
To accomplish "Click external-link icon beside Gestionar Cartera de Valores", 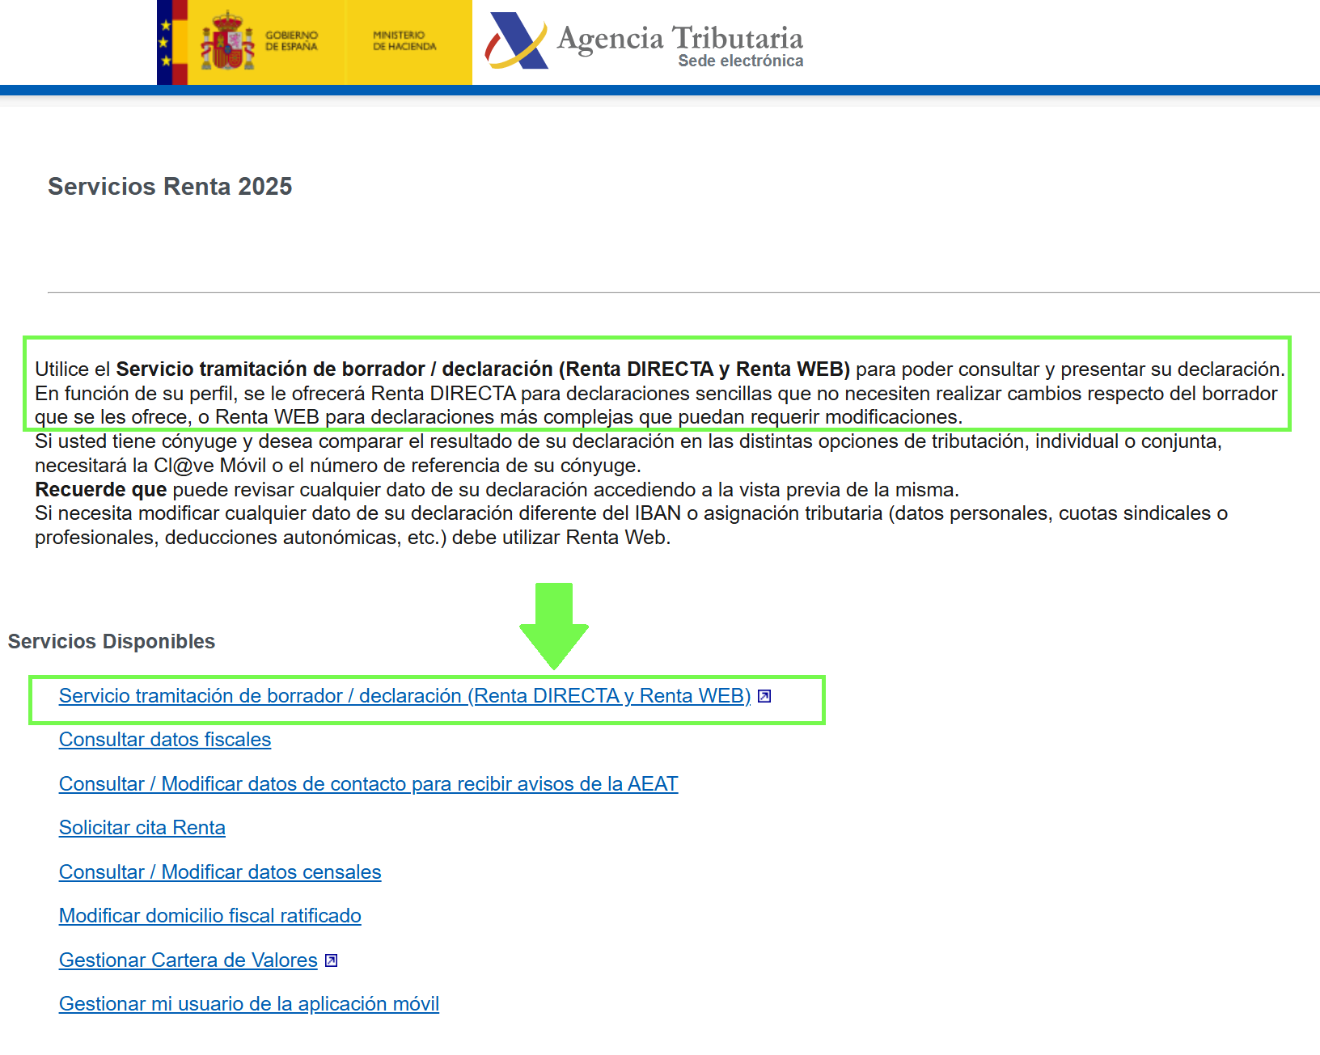I will pos(331,960).
